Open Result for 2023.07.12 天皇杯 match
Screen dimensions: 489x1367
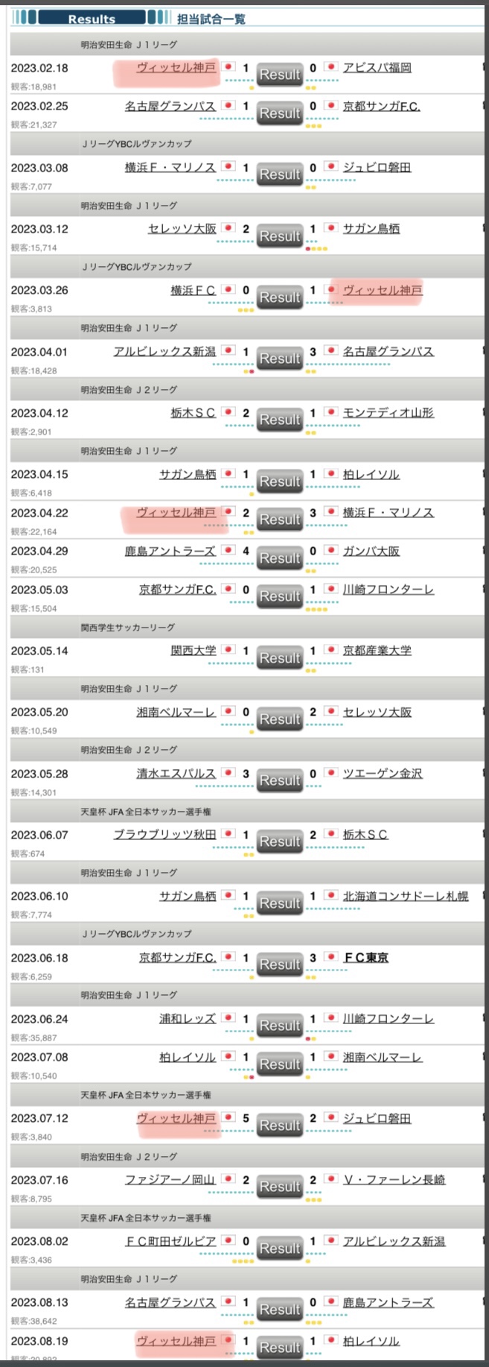(x=280, y=1126)
